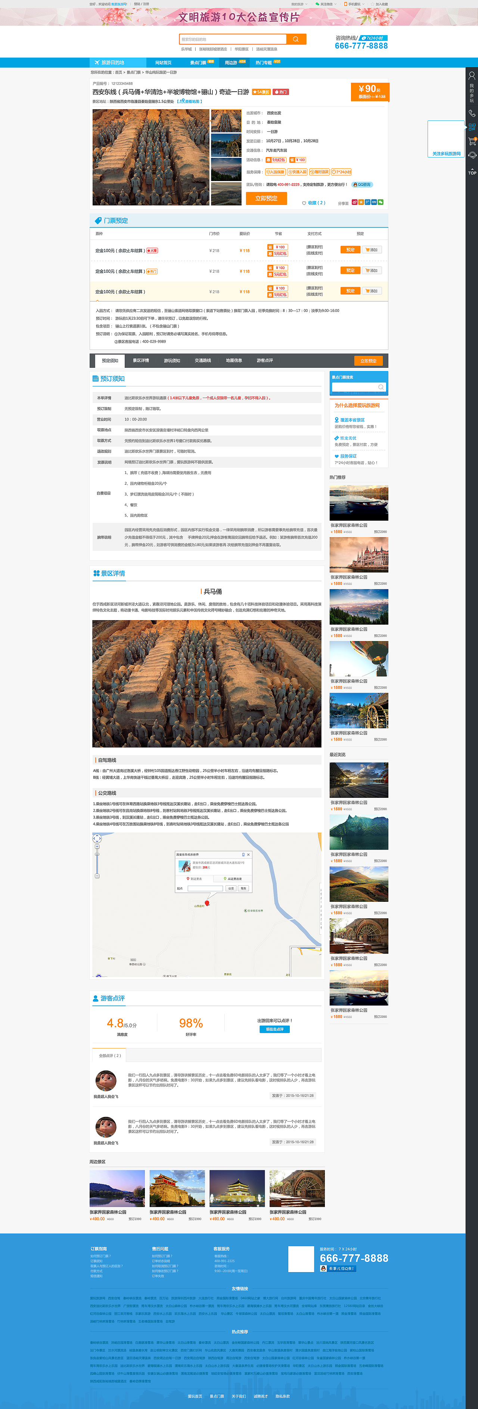Click the 乐华城 hot search link

tap(186, 49)
